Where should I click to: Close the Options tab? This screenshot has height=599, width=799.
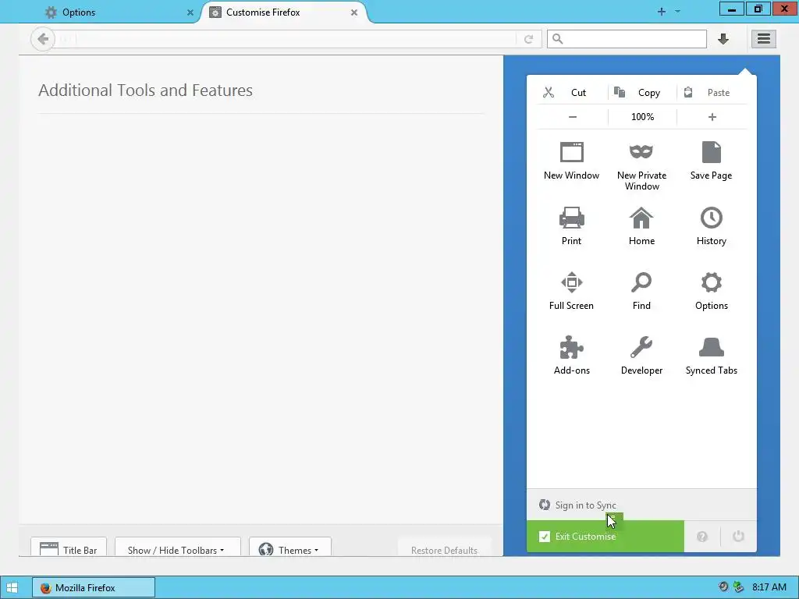[190, 12]
